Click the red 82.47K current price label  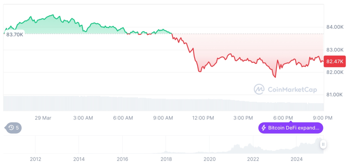point(335,61)
